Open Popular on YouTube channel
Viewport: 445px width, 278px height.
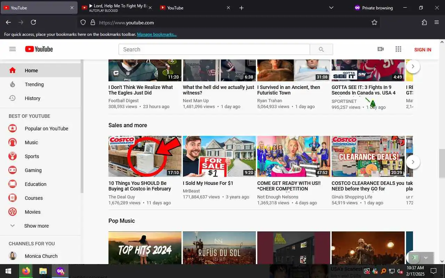point(40,129)
